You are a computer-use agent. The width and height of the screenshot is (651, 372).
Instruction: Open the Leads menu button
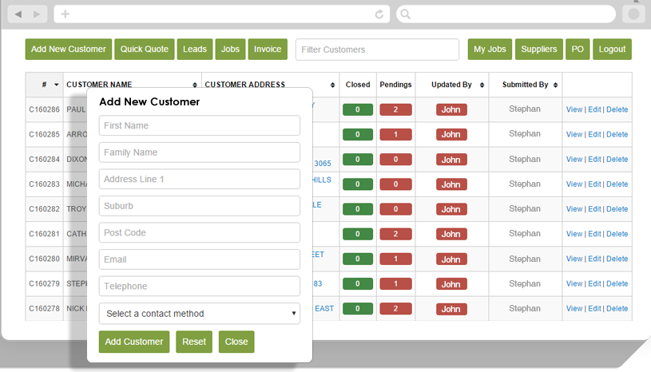[x=195, y=49]
